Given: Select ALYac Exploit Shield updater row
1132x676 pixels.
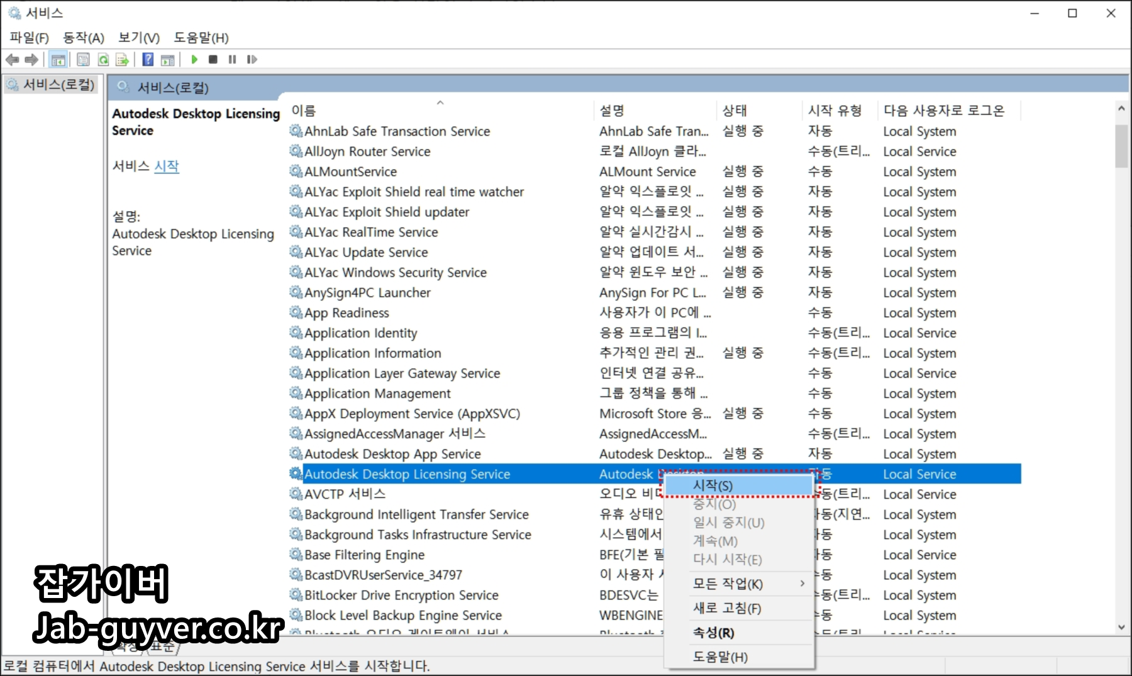Looking at the screenshot, I should click(655, 212).
